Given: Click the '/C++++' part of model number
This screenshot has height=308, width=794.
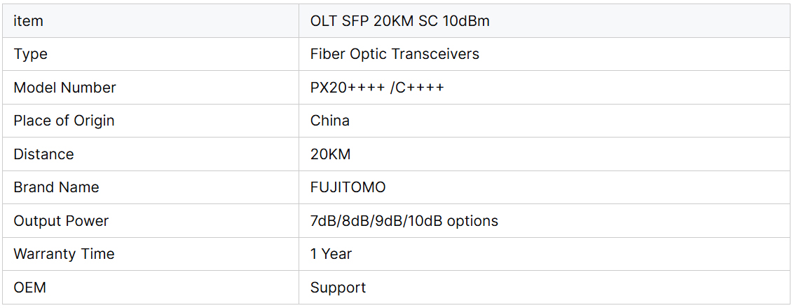Looking at the screenshot, I should point(418,88).
